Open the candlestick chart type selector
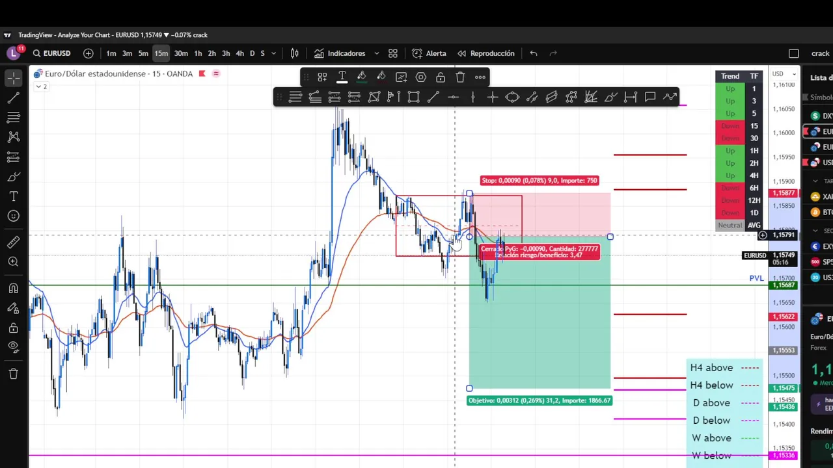Screen dimensions: 833x468 tap(295, 53)
